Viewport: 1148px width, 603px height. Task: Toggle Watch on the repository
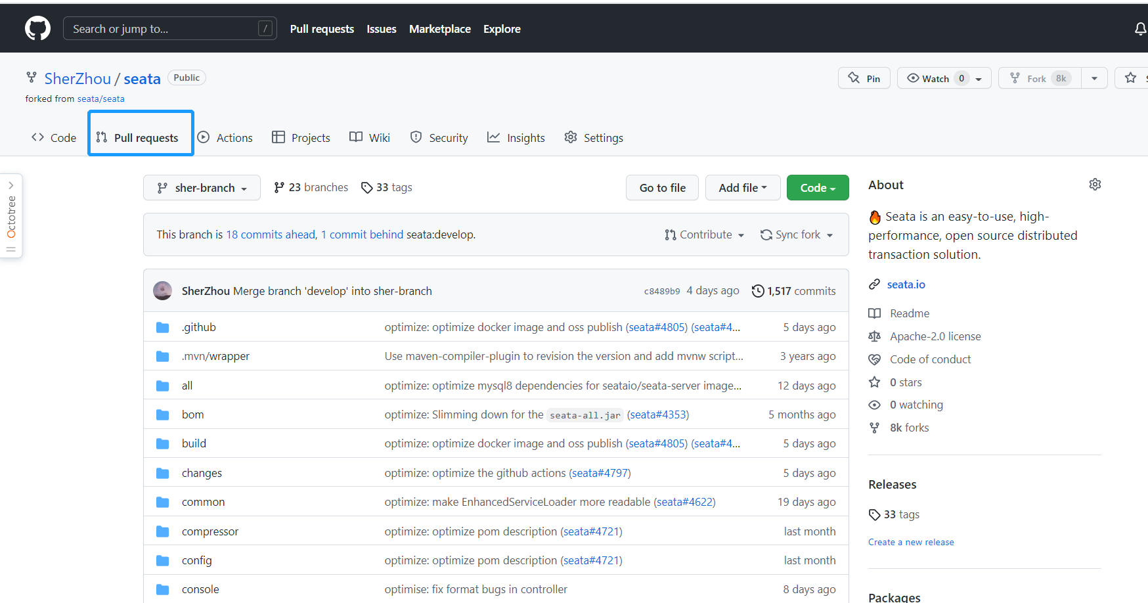coord(929,78)
